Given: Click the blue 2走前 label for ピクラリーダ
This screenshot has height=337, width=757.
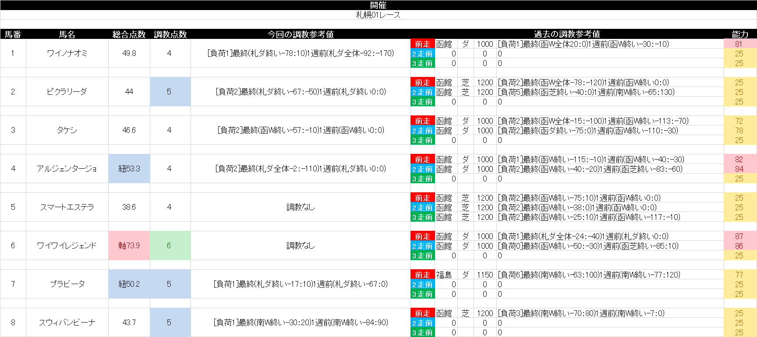Looking at the screenshot, I should [422, 92].
